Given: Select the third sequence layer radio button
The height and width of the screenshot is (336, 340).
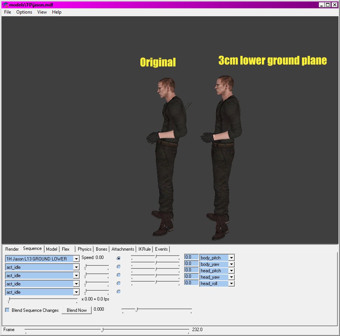Looking at the screenshot, I should click(118, 275).
